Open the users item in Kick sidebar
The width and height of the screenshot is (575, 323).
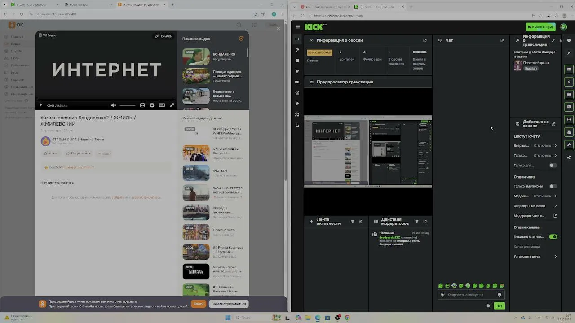click(x=297, y=114)
